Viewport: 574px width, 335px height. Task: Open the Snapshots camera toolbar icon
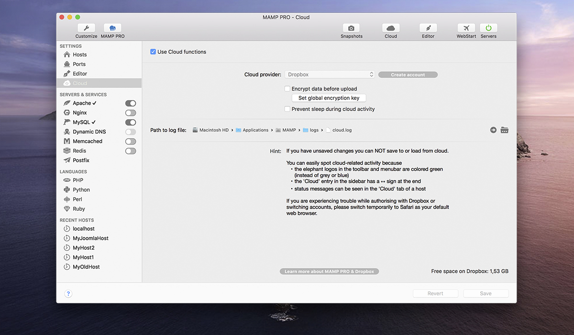point(351,28)
